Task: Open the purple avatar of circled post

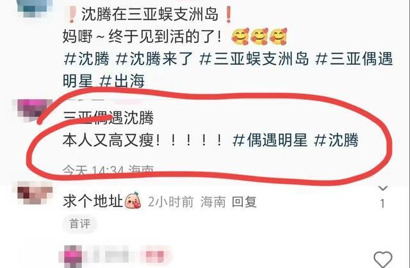Action: tap(34, 110)
